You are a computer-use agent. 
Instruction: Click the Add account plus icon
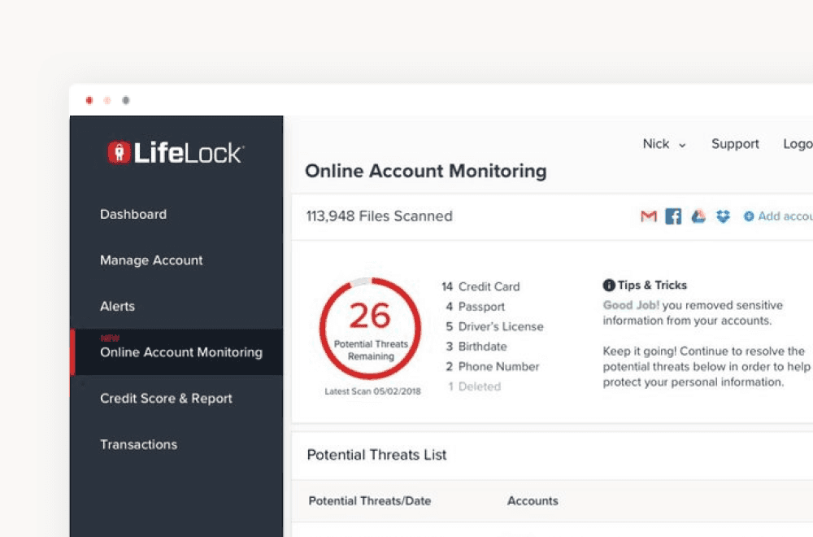(x=749, y=216)
